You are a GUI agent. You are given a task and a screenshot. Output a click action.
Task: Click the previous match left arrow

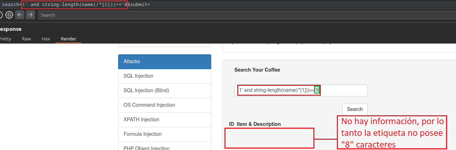tap(20, 15)
